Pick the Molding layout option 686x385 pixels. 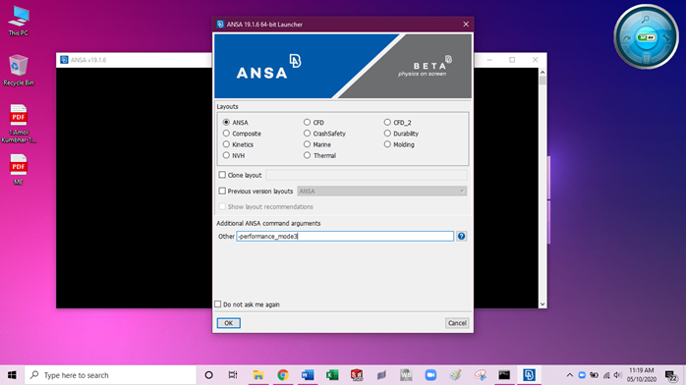point(387,144)
